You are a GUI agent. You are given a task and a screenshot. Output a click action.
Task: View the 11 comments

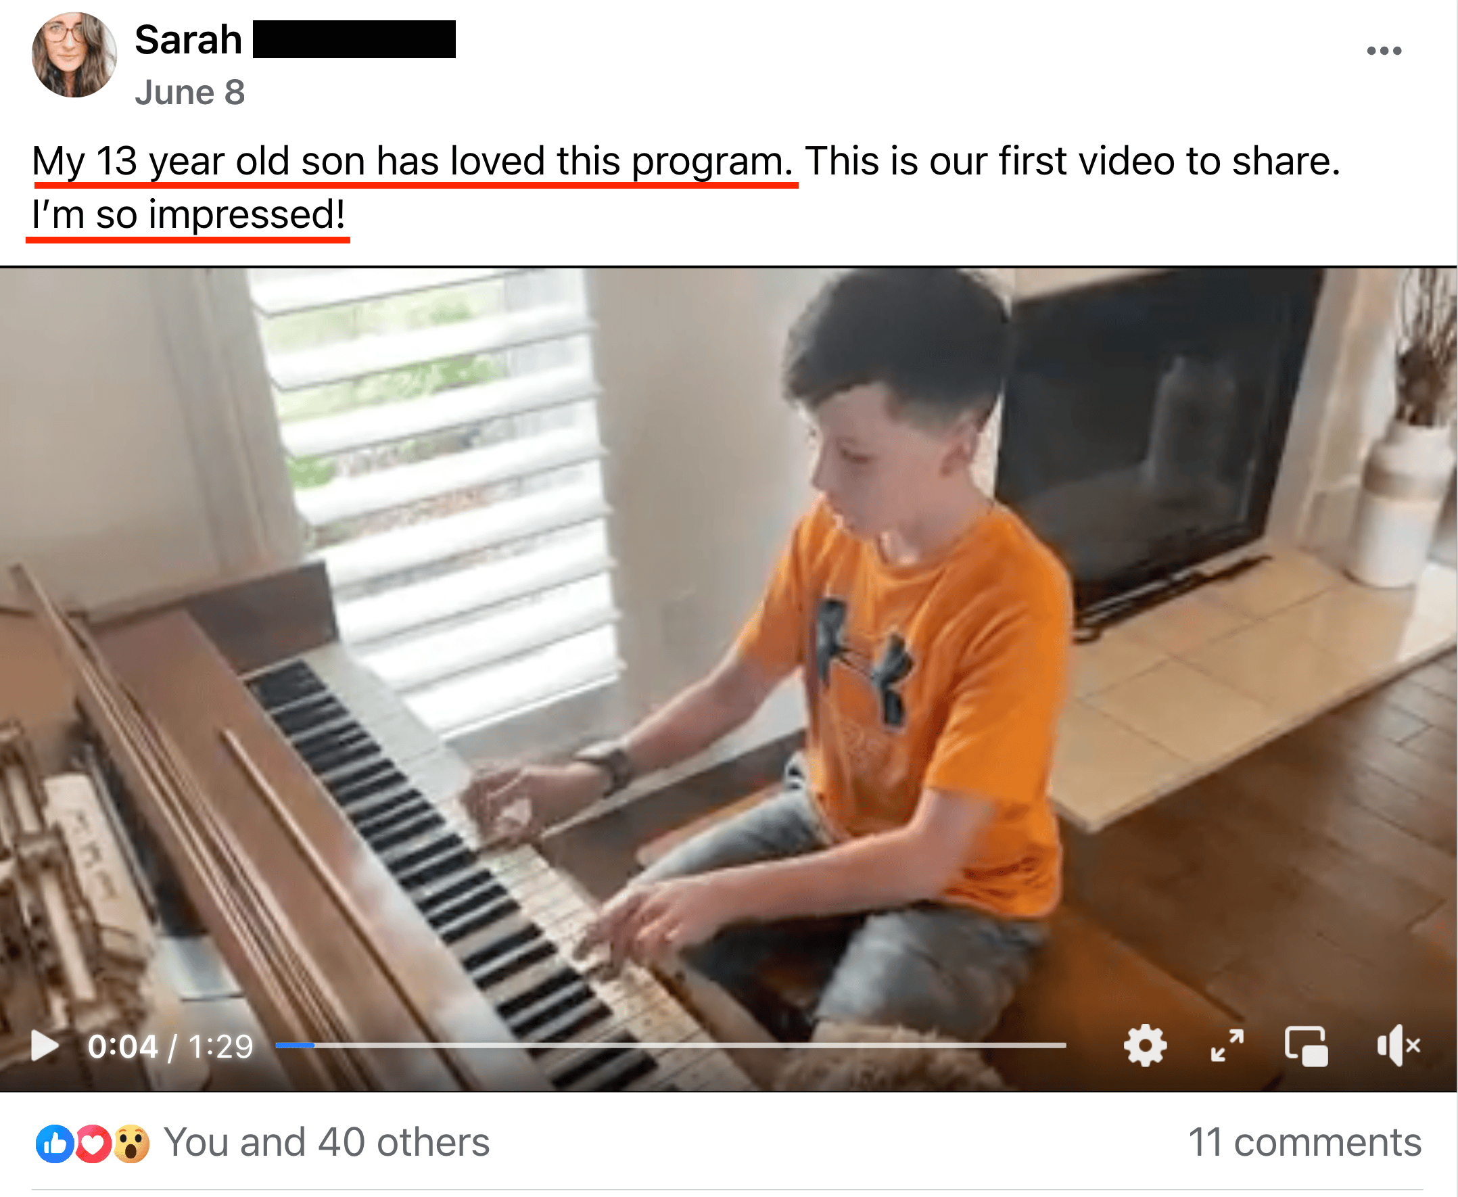coord(1304,1142)
